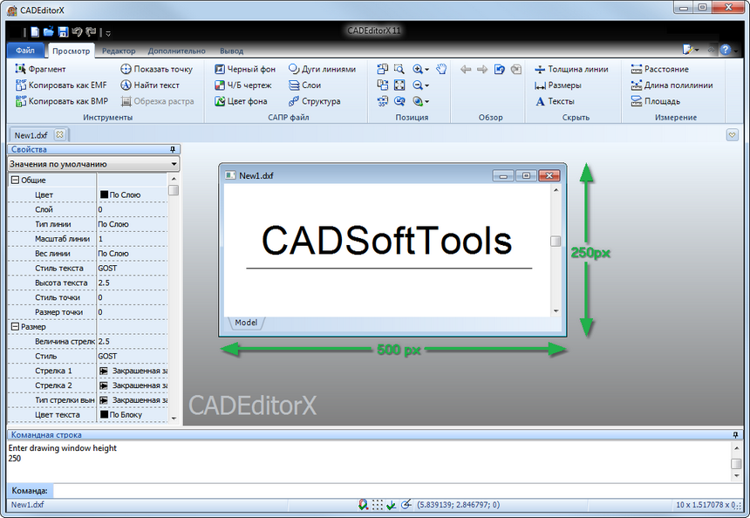Click the Цвет фона background color button
This screenshot has height=518, width=750.
coord(221,101)
